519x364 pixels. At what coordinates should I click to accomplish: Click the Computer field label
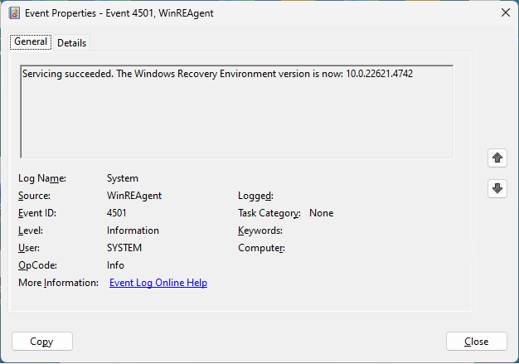point(261,248)
